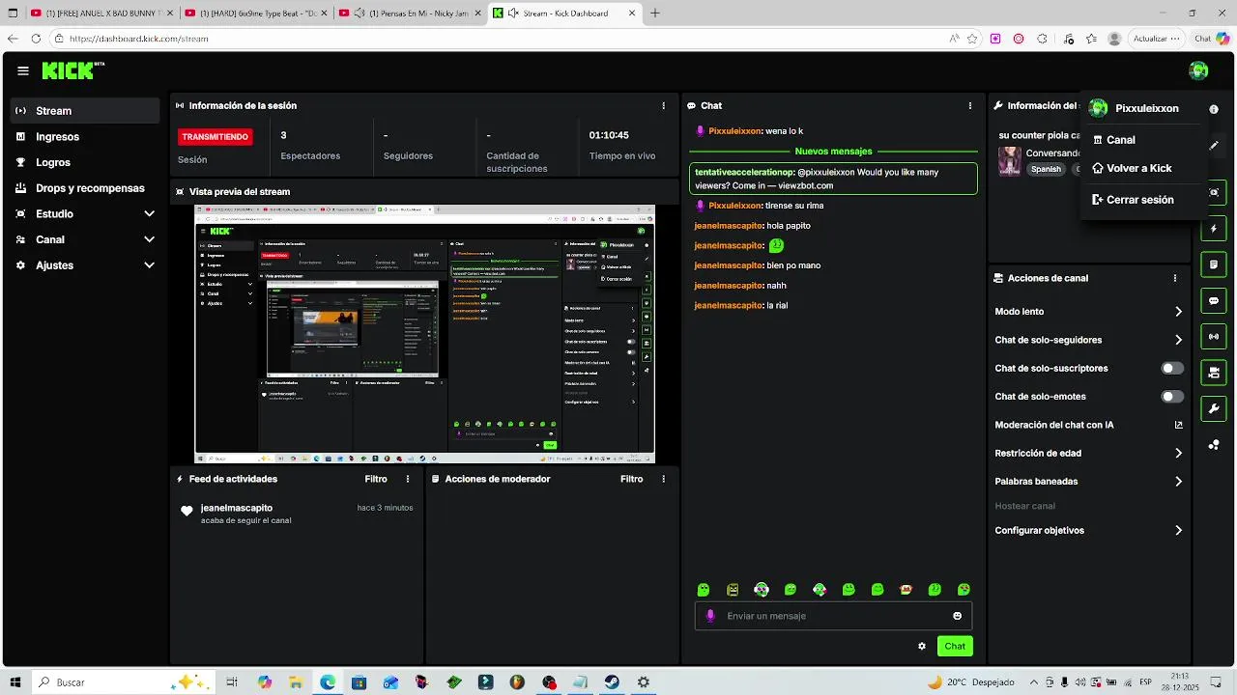Switch to the 6ix9ine Type Beat tab

(254, 13)
